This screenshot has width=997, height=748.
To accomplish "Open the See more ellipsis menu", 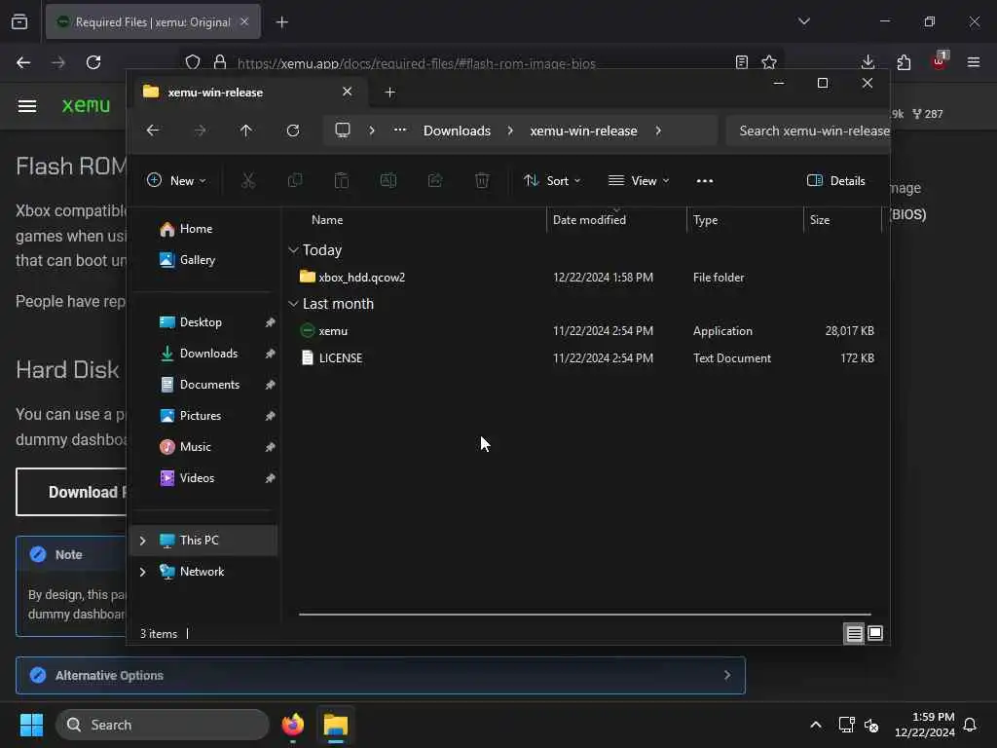I will pyautogui.click(x=705, y=180).
